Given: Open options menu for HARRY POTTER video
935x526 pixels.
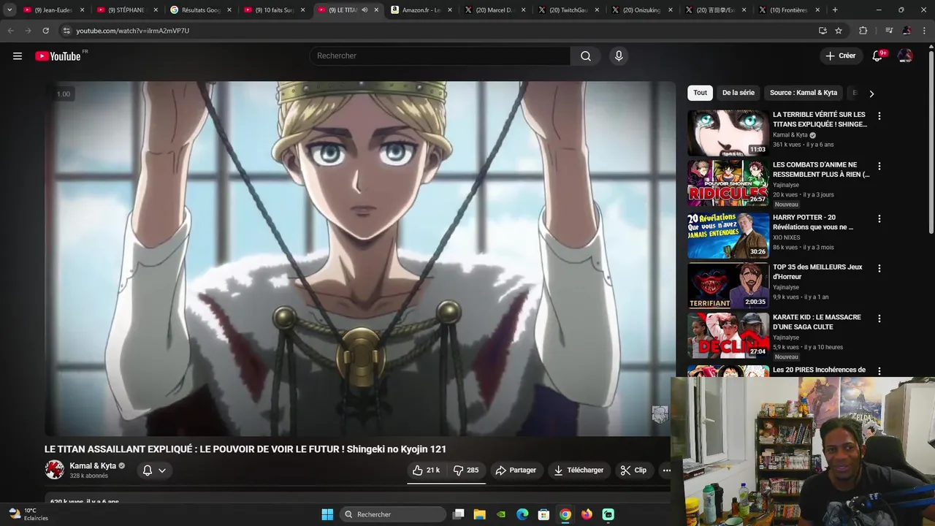Looking at the screenshot, I should point(879,219).
